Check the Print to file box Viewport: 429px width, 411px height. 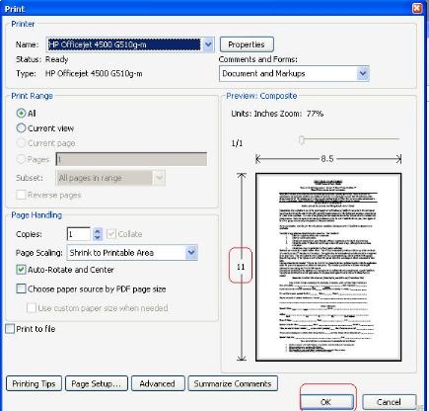pos(10,329)
